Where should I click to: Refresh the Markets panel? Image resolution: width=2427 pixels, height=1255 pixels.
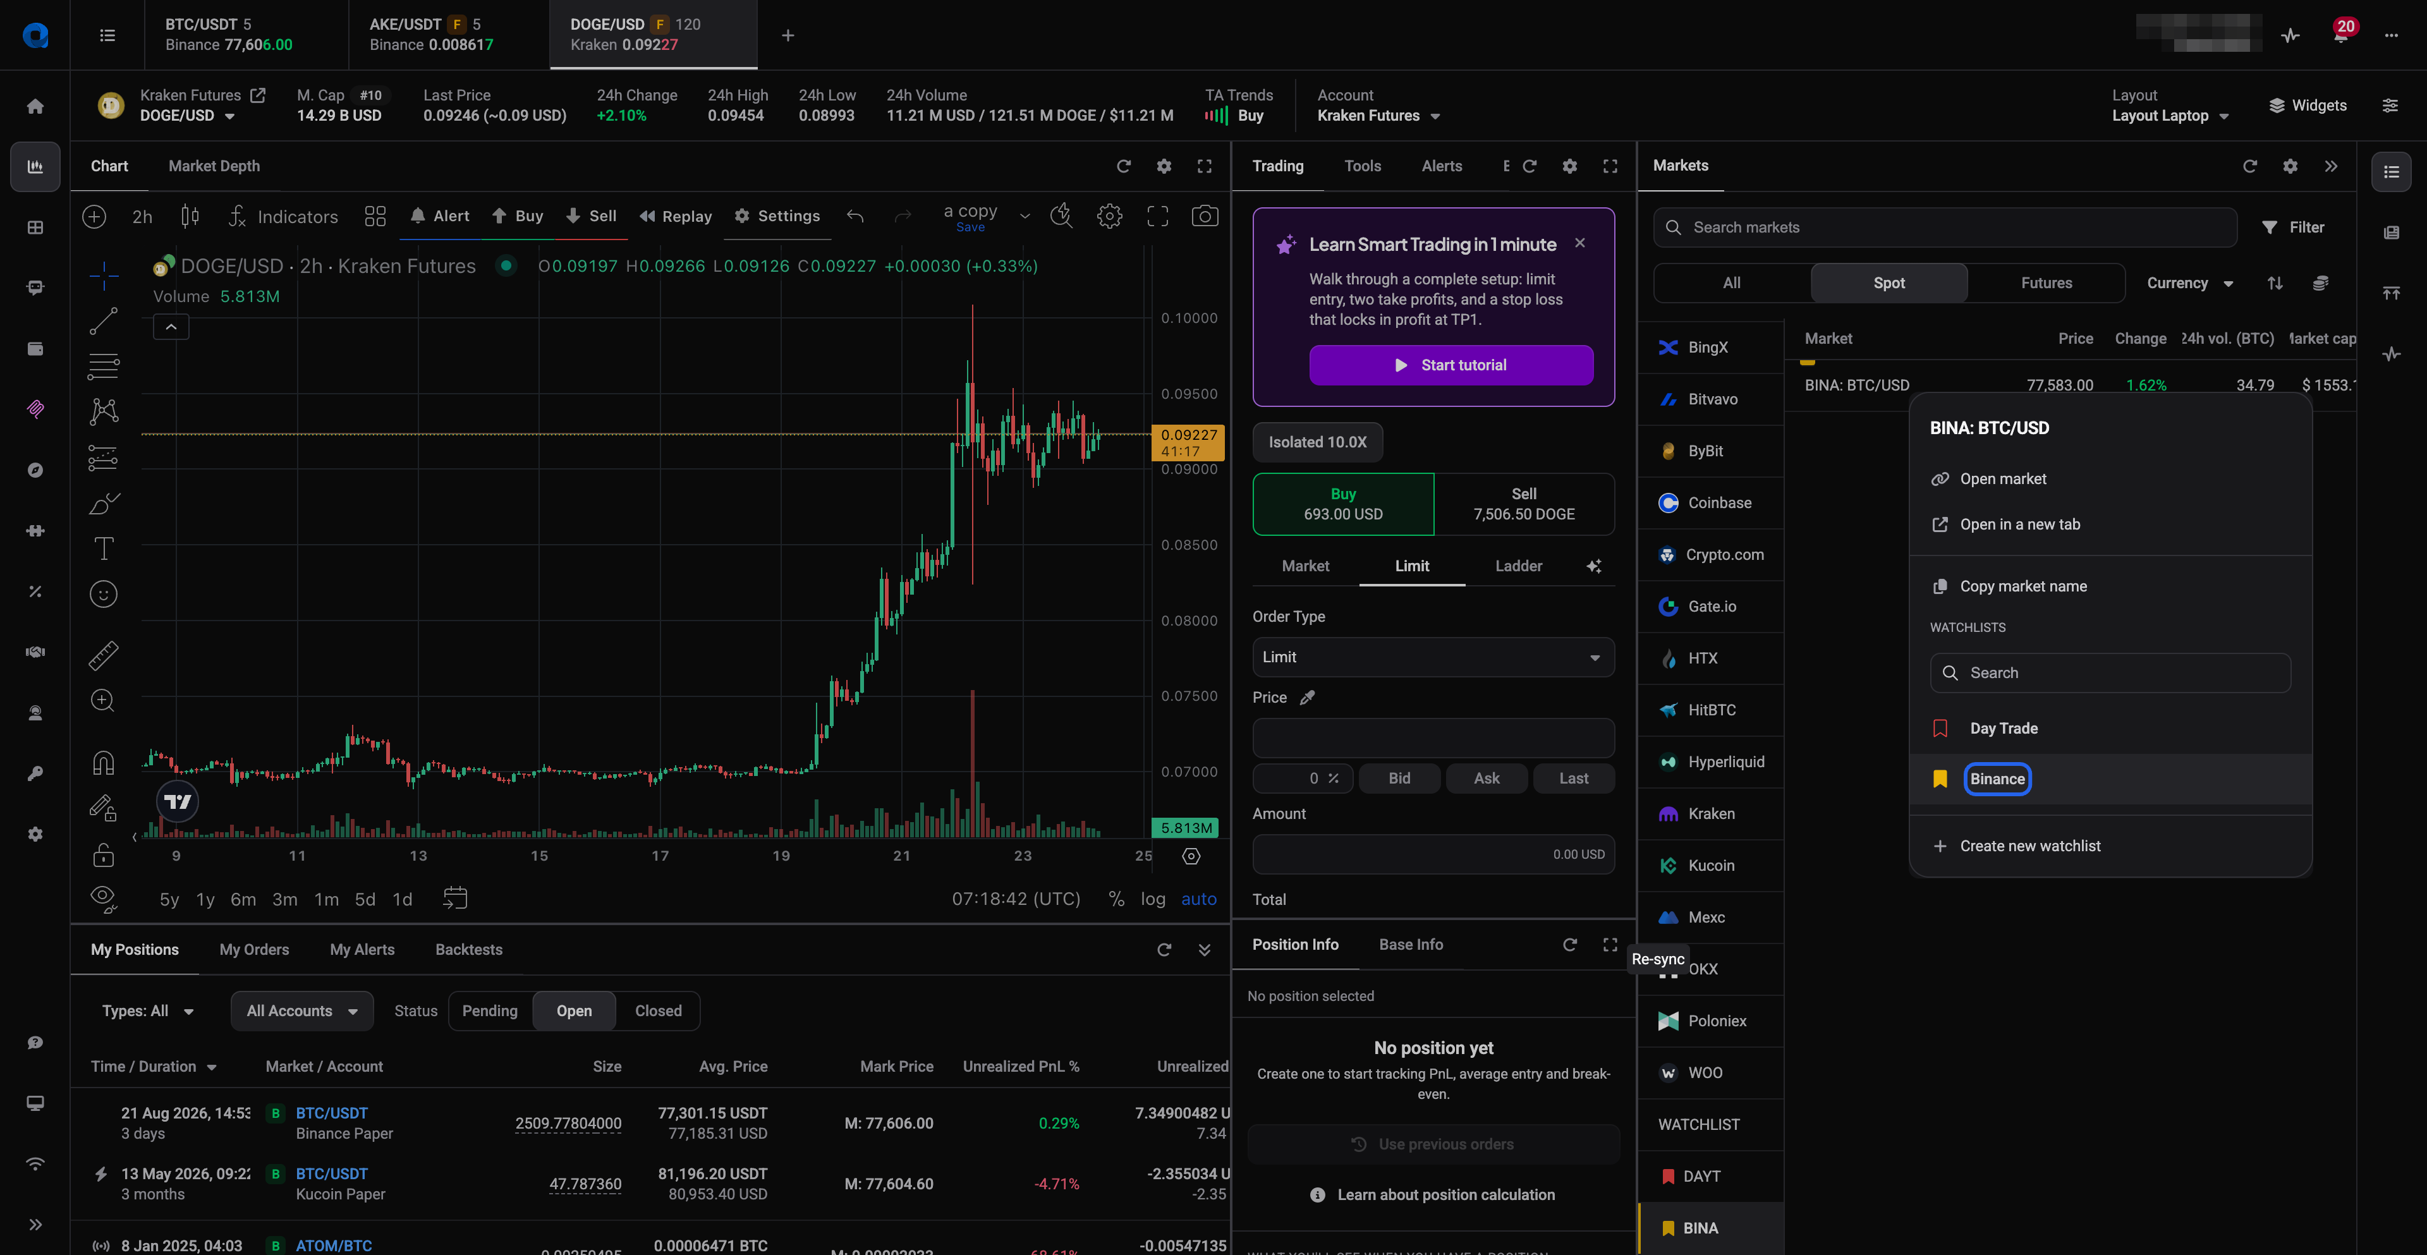[x=2250, y=166]
